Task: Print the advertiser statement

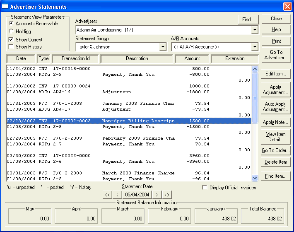Action: [276, 41]
